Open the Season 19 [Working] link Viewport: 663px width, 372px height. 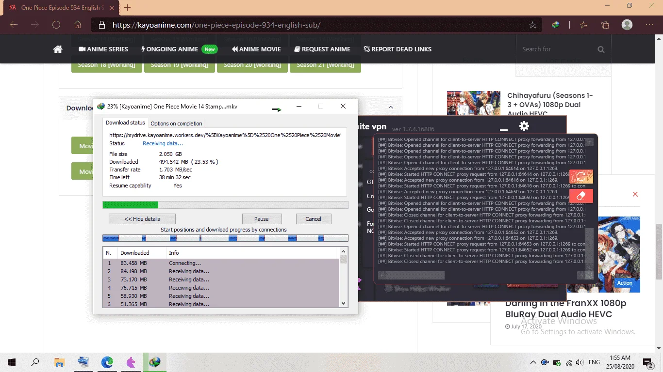(x=180, y=65)
